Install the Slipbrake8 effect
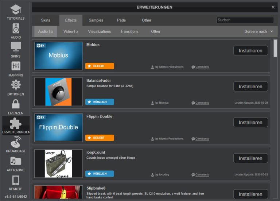Screen dimensions: 280x201 (250, 194)
